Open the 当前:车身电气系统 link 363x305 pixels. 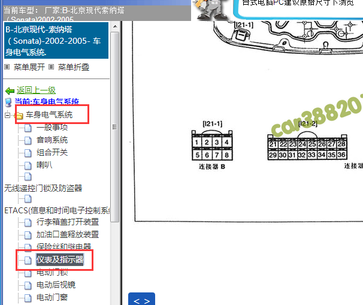point(47,102)
